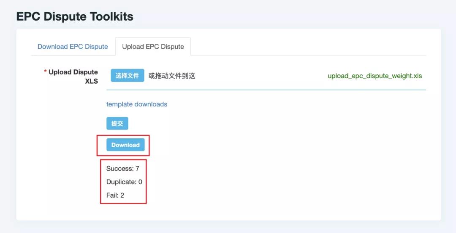Select the Upload EPC Dispute tab
The width and height of the screenshot is (456, 233).
click(x=153, y=47)
